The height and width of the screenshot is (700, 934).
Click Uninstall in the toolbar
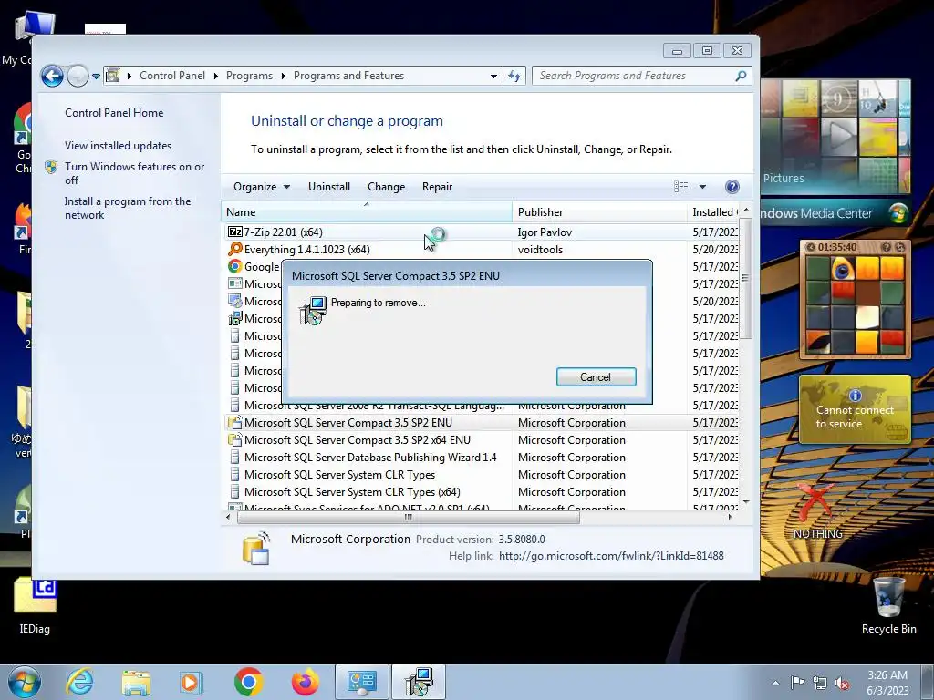(328, 187)
